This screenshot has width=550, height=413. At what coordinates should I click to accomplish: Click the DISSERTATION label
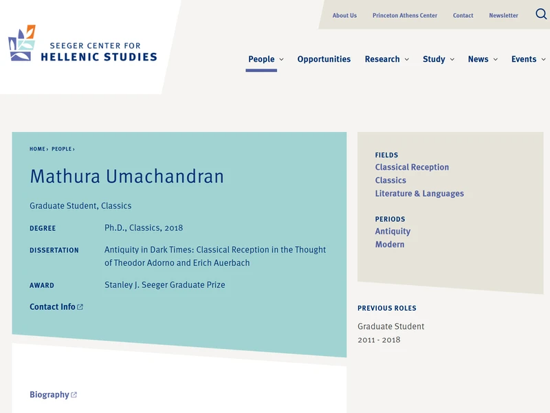tap(54, 250)
